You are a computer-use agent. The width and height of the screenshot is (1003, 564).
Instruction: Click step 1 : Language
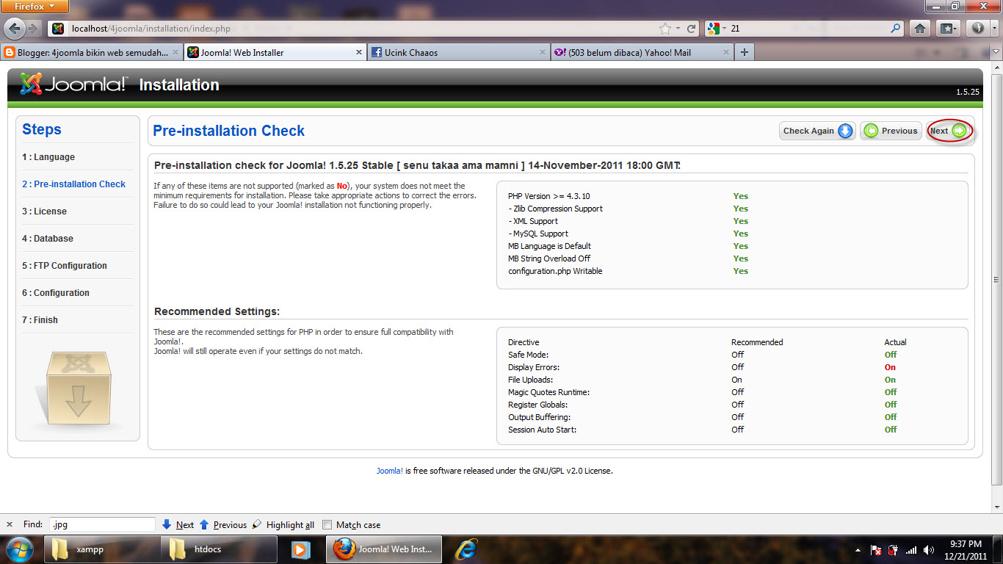(48, 157)
